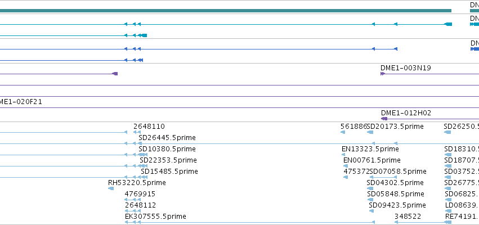
Task: Click the RH53220.5prime feature glyph
Action: (111, 188)
